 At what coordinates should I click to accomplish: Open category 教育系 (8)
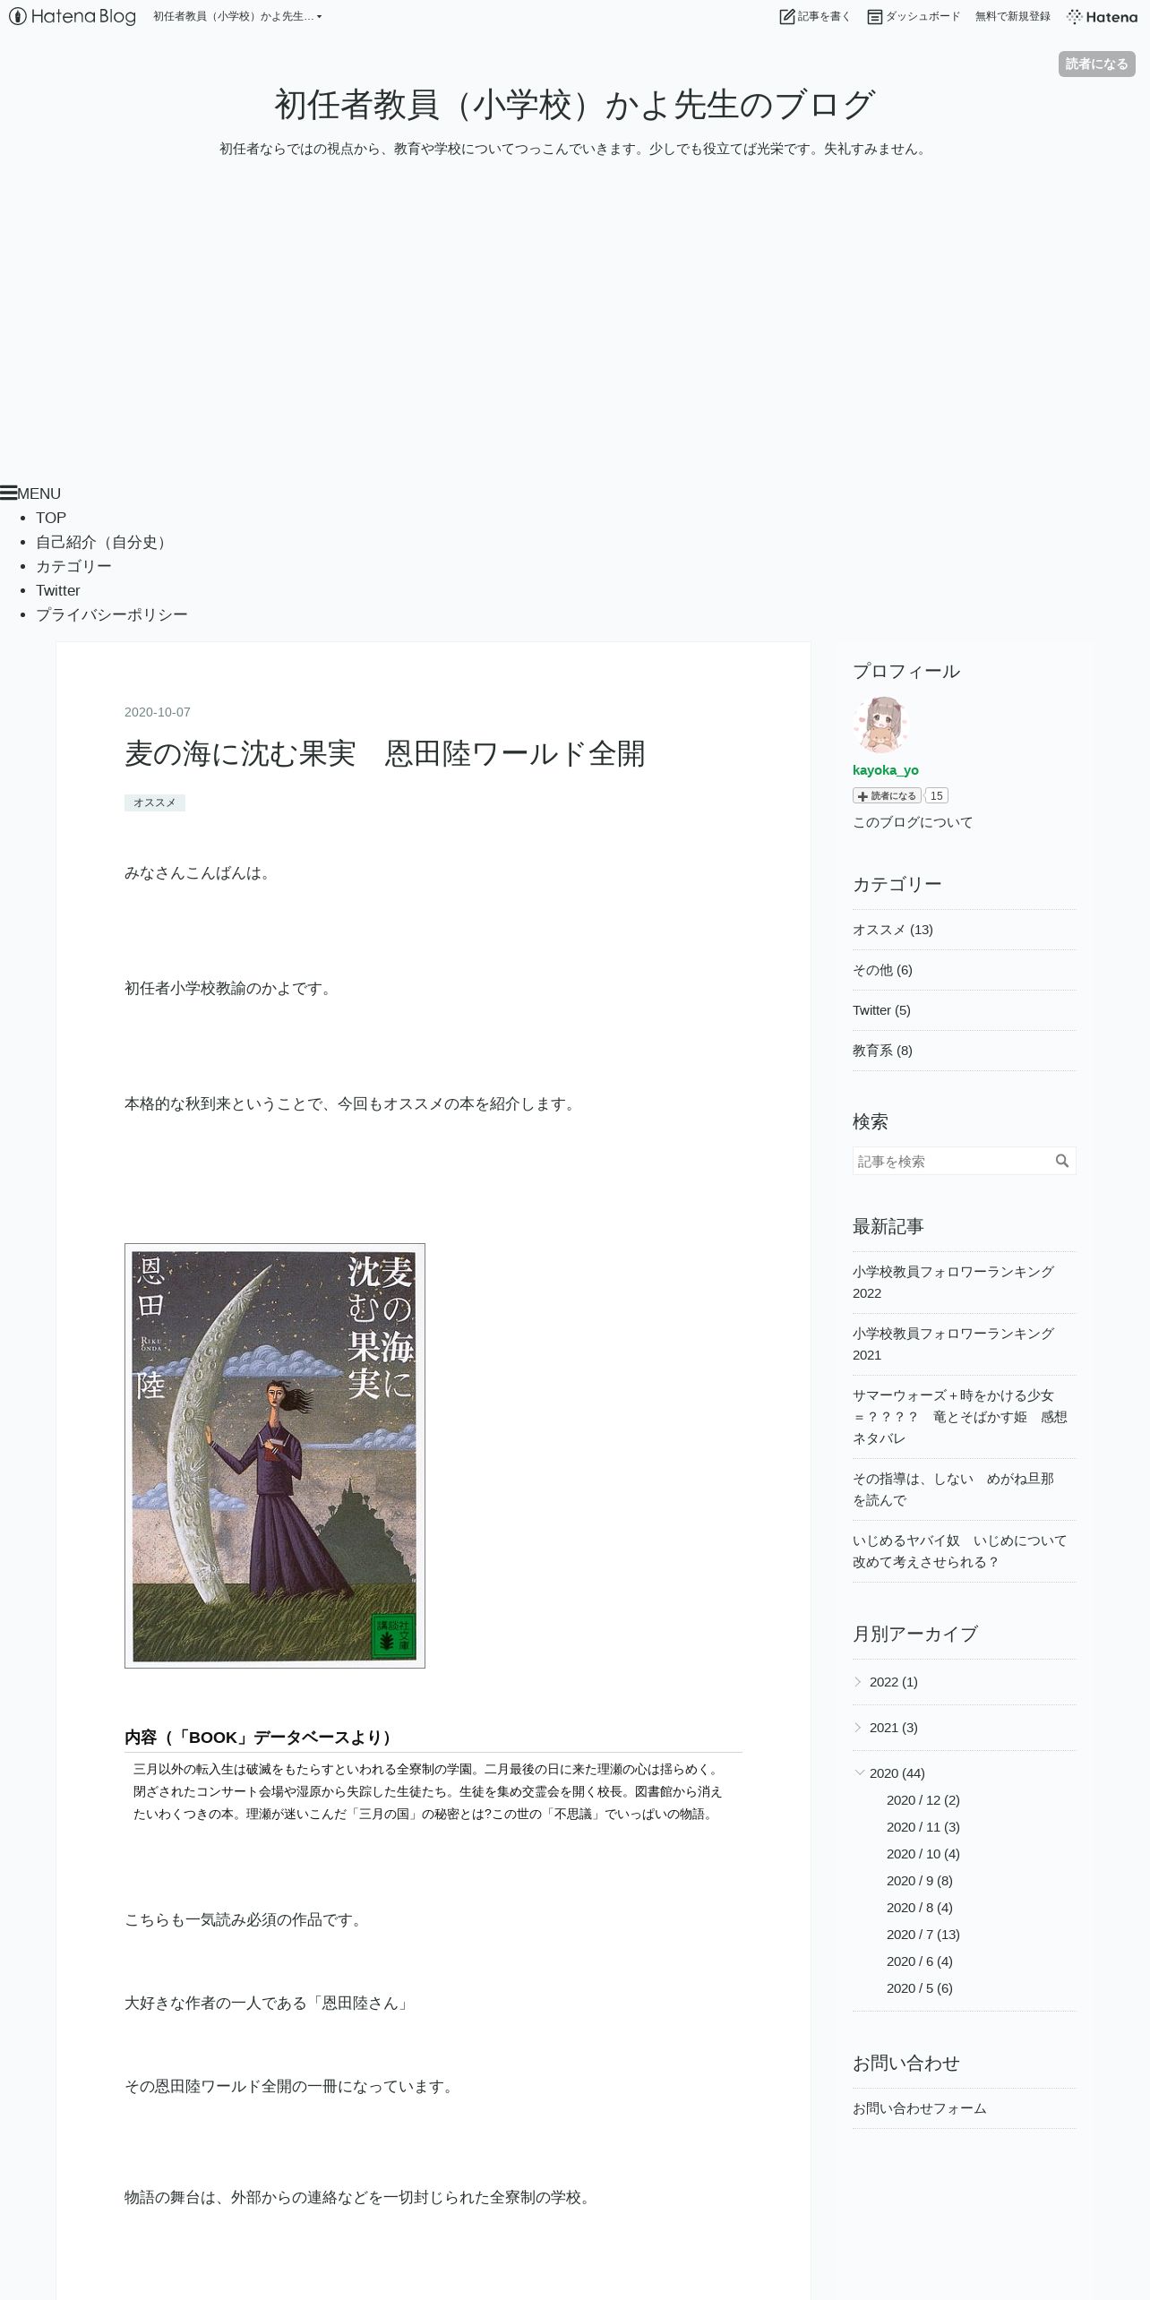[x=882, y=1051]
